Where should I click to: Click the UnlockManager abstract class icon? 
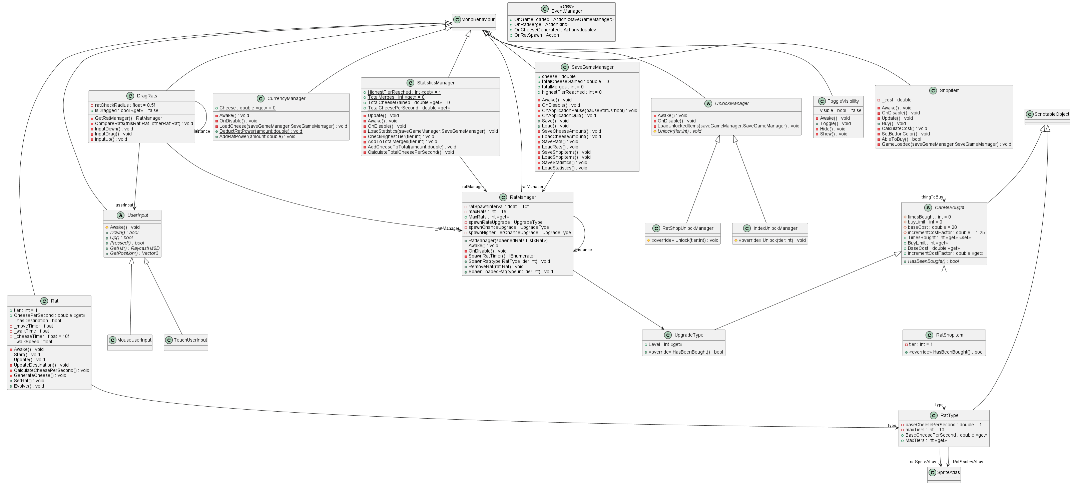tap(708, 104)
